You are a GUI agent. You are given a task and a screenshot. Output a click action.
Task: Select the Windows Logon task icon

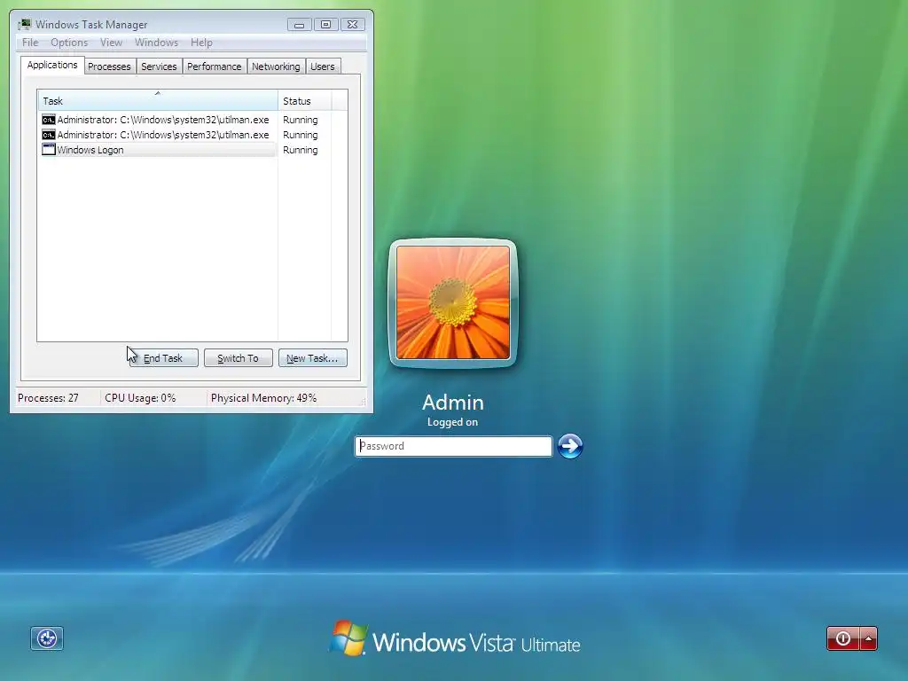click(49, 149)
